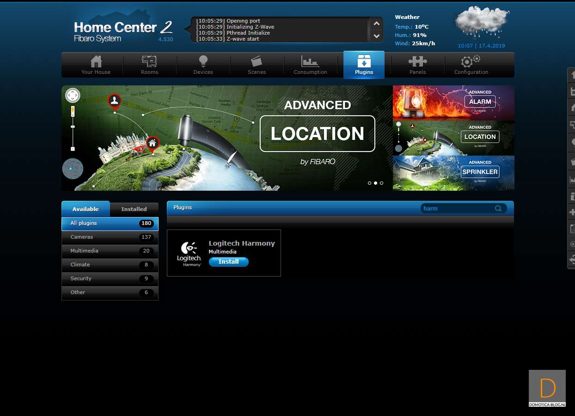
Task: Switch to the Installed tab
Action: coord(134,209)
